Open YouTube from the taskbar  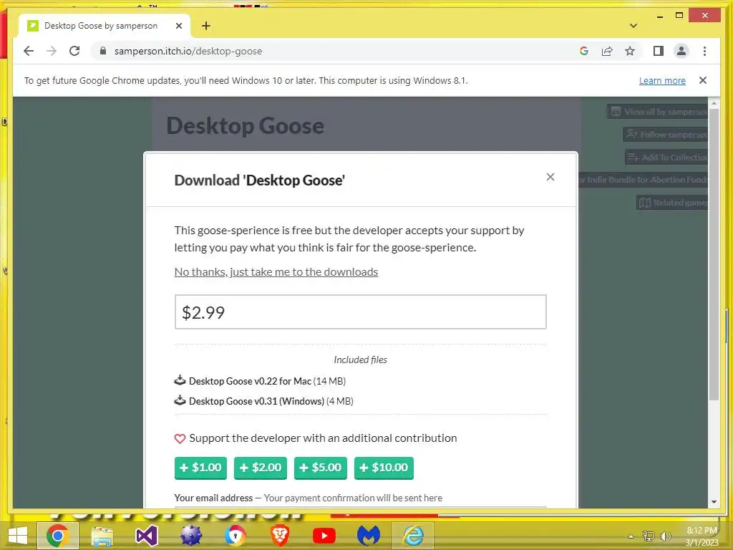(x=324, y=536)
